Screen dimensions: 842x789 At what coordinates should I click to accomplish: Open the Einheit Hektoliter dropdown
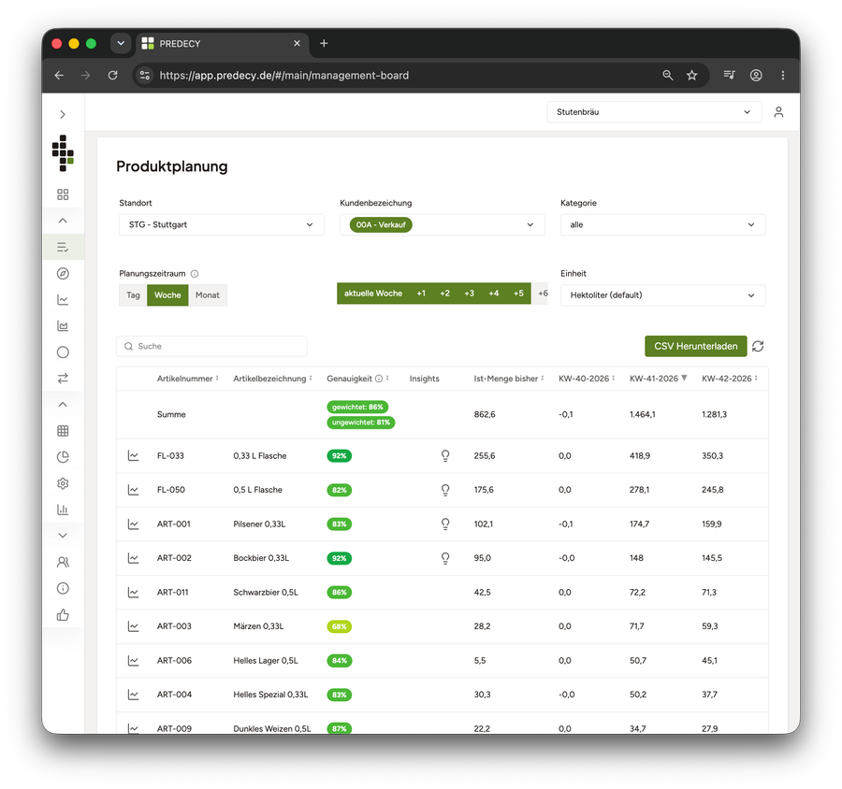[662, 295]
